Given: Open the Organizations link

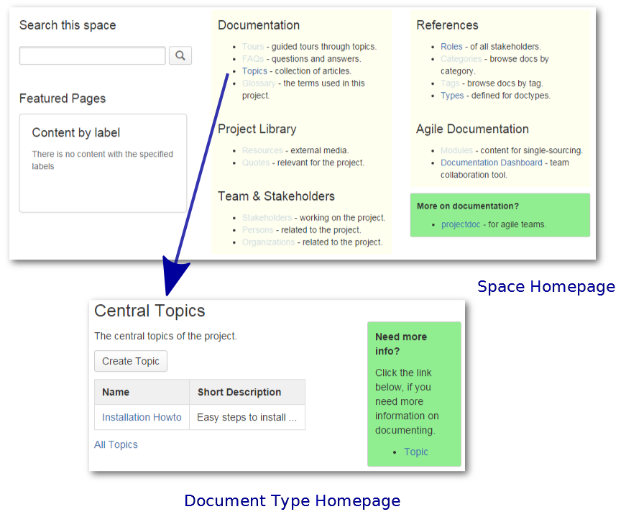Looking at the screenshot, I should click(x=268, y=242).
